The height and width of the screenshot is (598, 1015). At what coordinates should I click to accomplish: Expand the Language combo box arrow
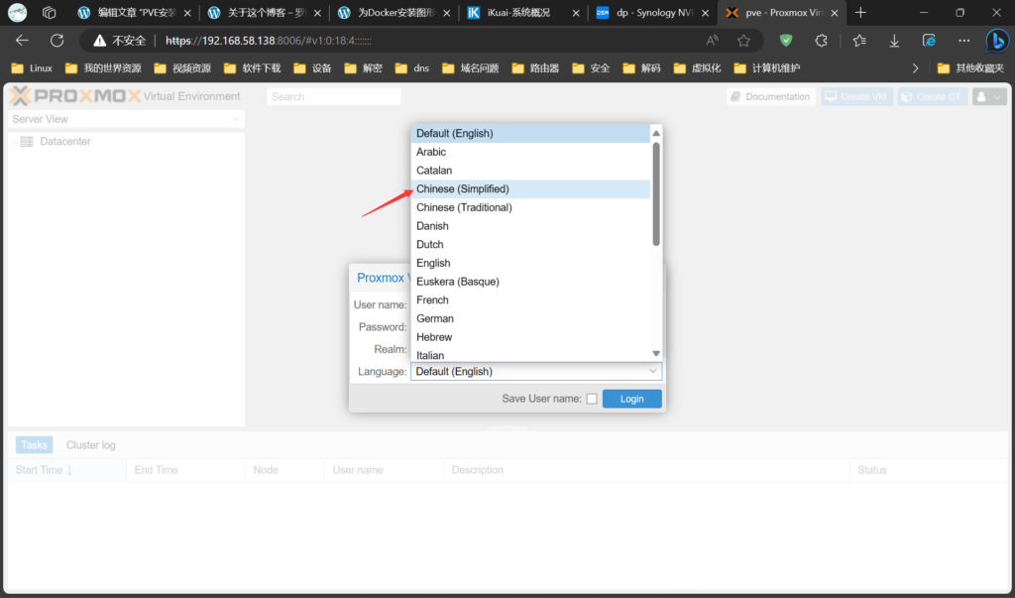[x=652, y=372]
